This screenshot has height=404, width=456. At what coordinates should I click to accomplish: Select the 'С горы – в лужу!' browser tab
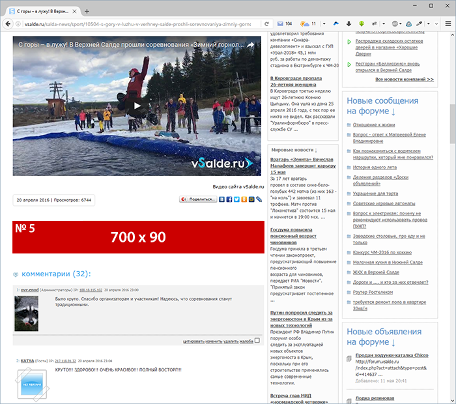(43, 11)
